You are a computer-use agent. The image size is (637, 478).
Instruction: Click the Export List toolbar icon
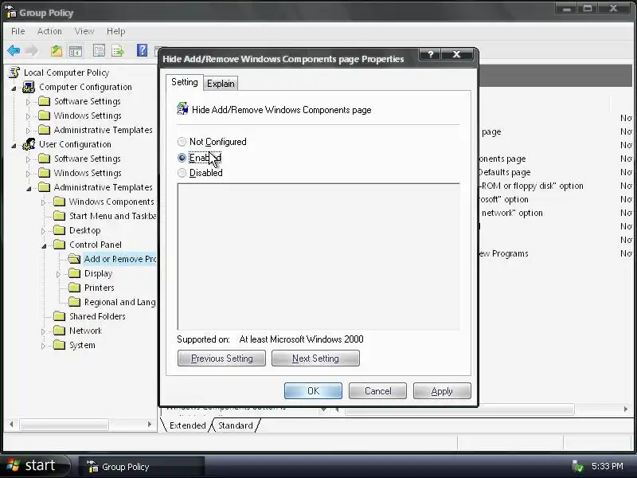click(118, 51)
